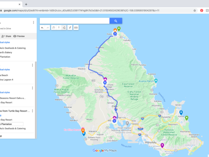Open options menu for Turtle Bay directions layer

point(32,111)
